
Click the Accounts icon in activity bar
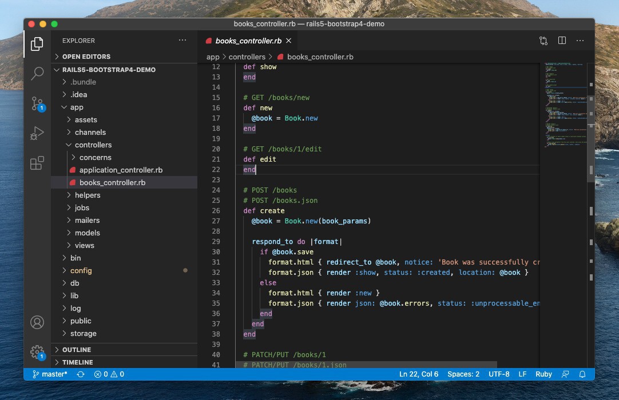point(37,322)
